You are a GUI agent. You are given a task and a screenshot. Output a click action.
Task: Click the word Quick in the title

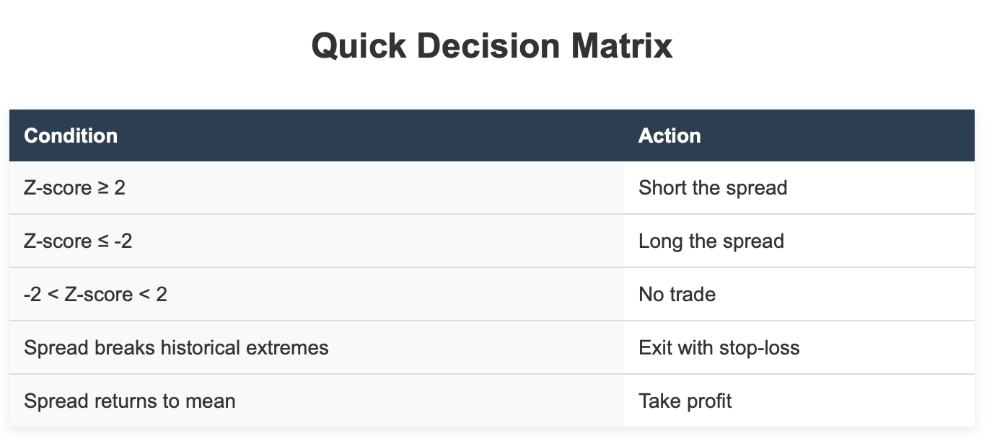[358, 46]
